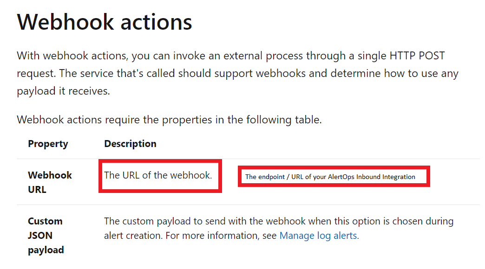485x269 pixels.
Task: Click the bold JSON property label
Action: 39,236
